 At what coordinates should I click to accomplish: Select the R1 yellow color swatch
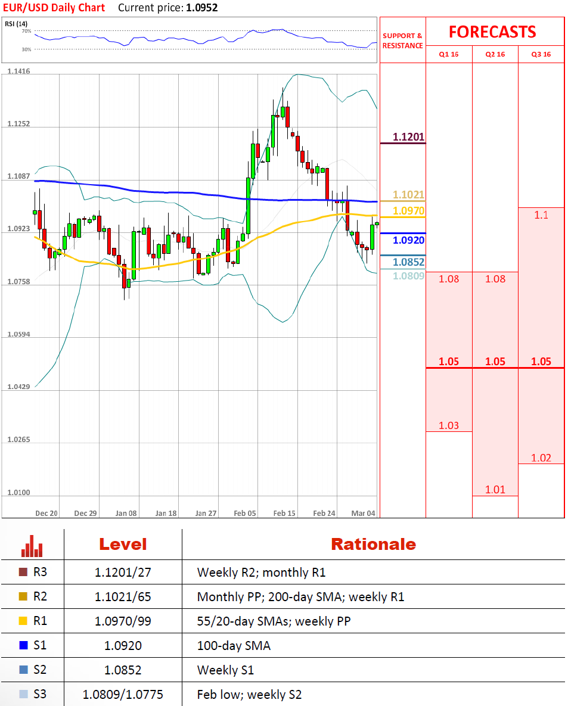click(x=23, y=621)
